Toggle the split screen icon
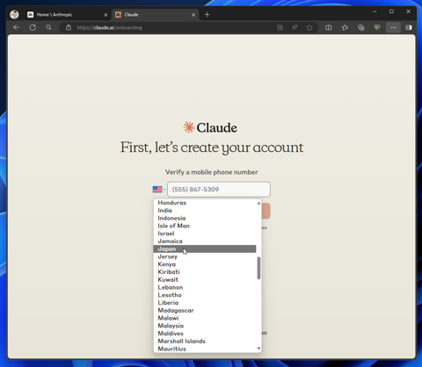The width and height of the screenshot is (422, 367). coord(329,27)
